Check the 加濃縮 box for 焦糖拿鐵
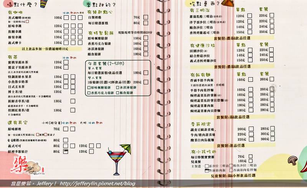The width and height of the screenshot is (307, 188). 80,31
